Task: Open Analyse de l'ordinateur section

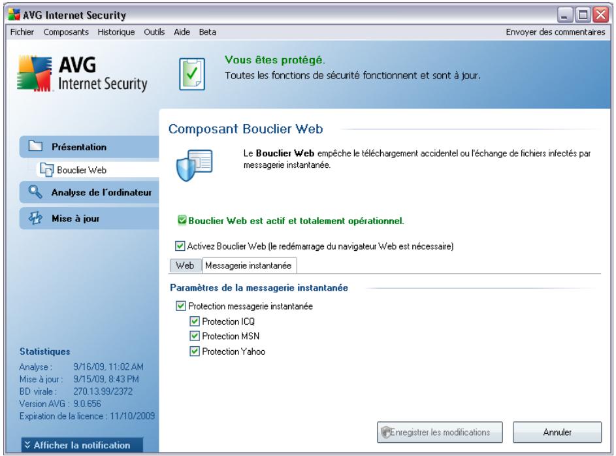Action: [x=89, y=192]
